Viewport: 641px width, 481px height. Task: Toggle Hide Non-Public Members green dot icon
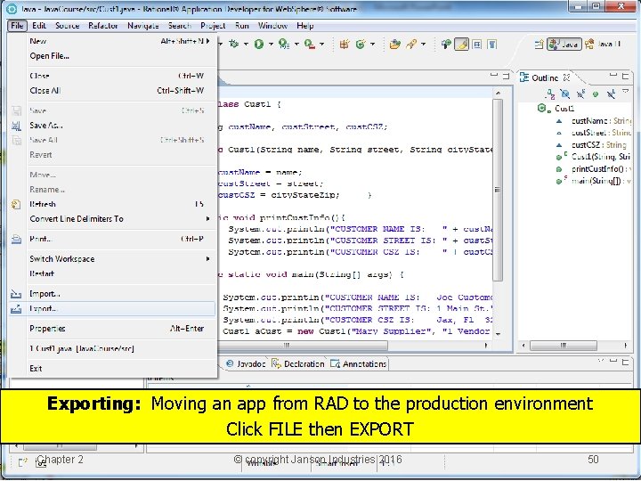coord(596,94)
